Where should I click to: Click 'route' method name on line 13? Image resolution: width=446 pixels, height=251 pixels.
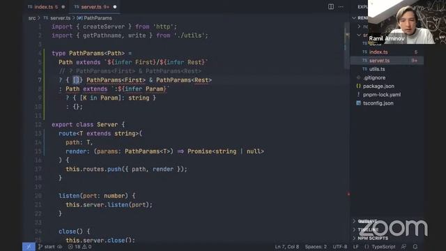click(x=68, y=133)
